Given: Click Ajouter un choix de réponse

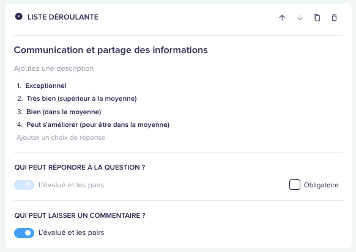Looking at the screenshot, I should [61, 137].
